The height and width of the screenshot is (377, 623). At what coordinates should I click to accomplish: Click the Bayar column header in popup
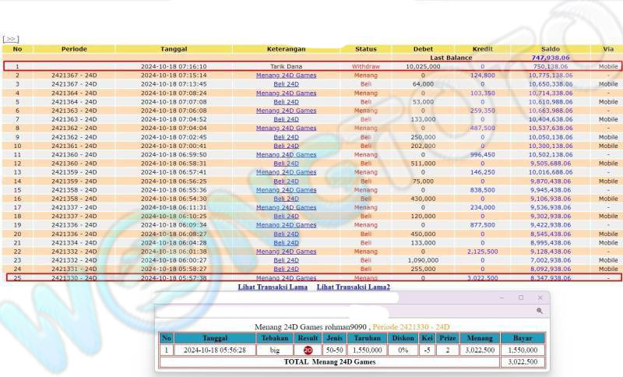coord(523,338)
